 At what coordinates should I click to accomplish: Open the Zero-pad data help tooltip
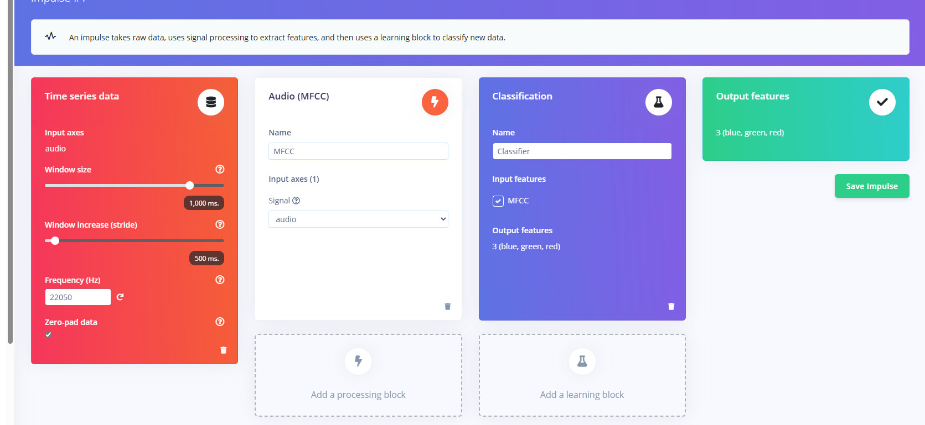pyautogui.click(x=220, y=322)
